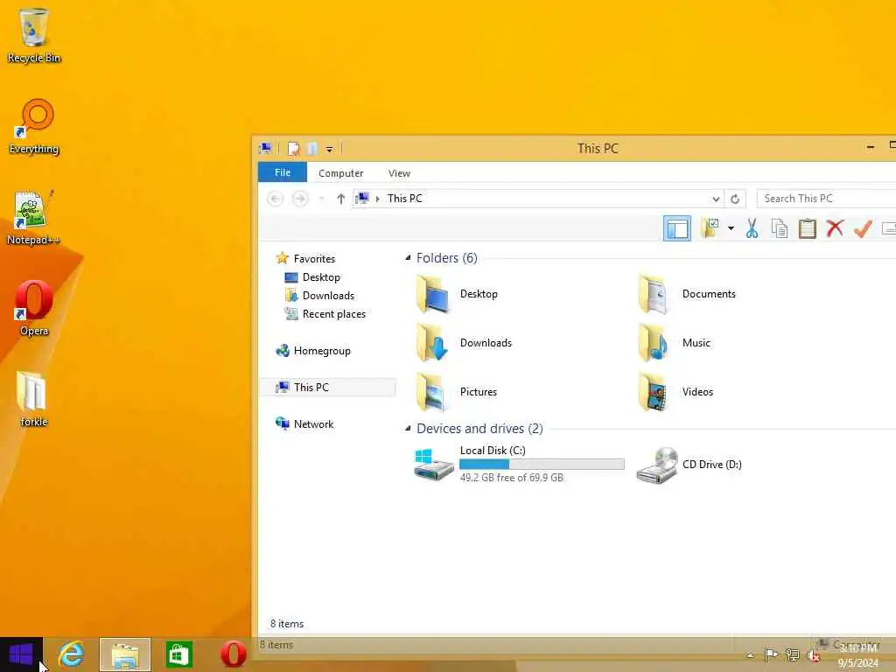Click '49.2 GB free of 69.9 GB' text

click(x=511, y=477)
